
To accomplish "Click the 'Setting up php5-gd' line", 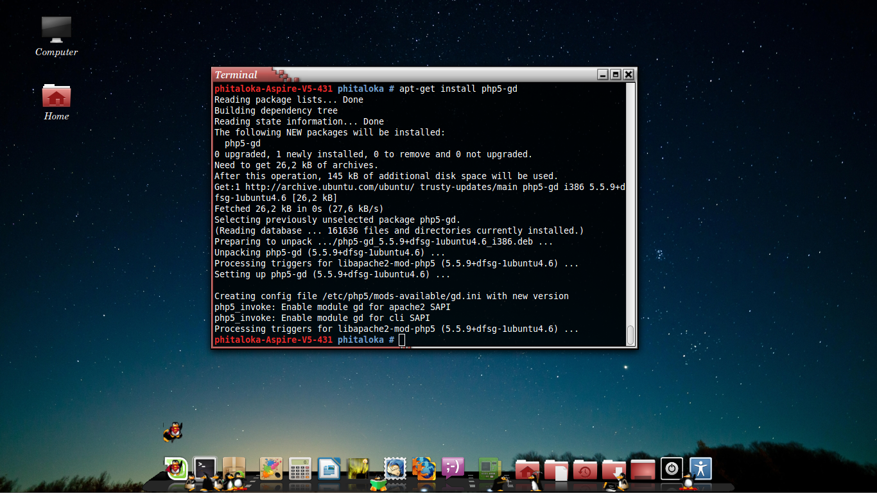I will coord(333,274).
